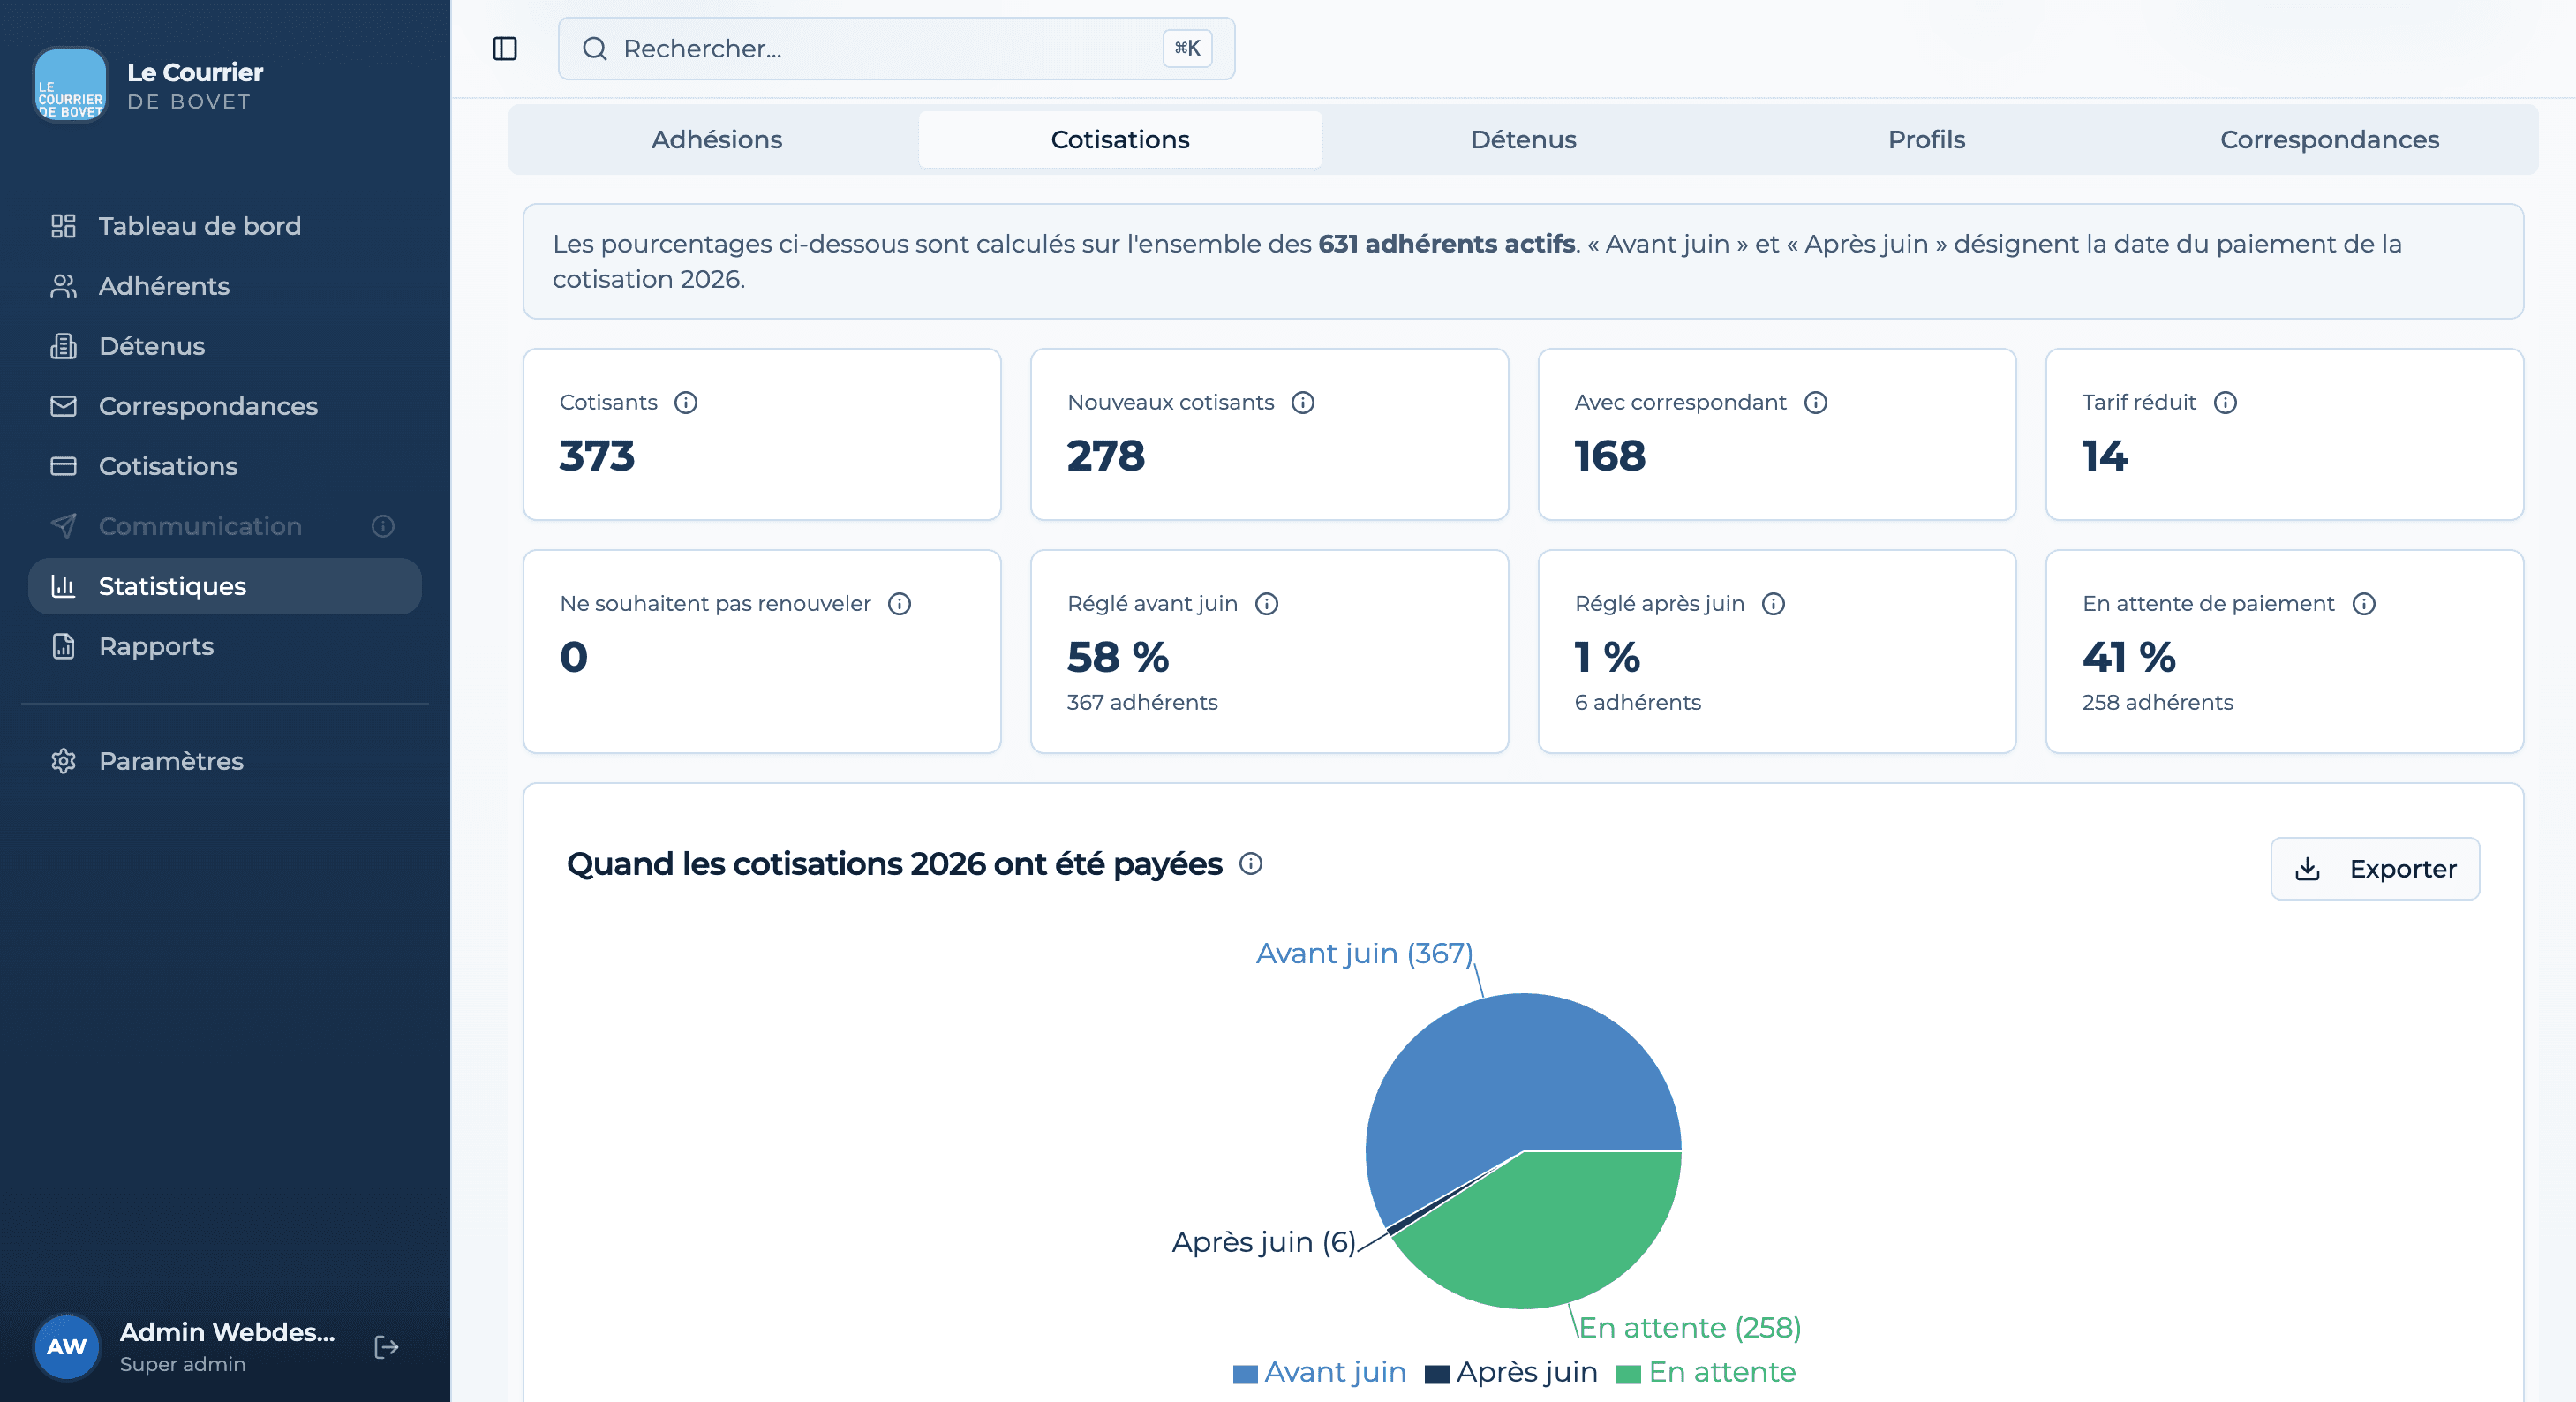Click the 58 % value
2576x1402 pixels.
point(1118,657)
